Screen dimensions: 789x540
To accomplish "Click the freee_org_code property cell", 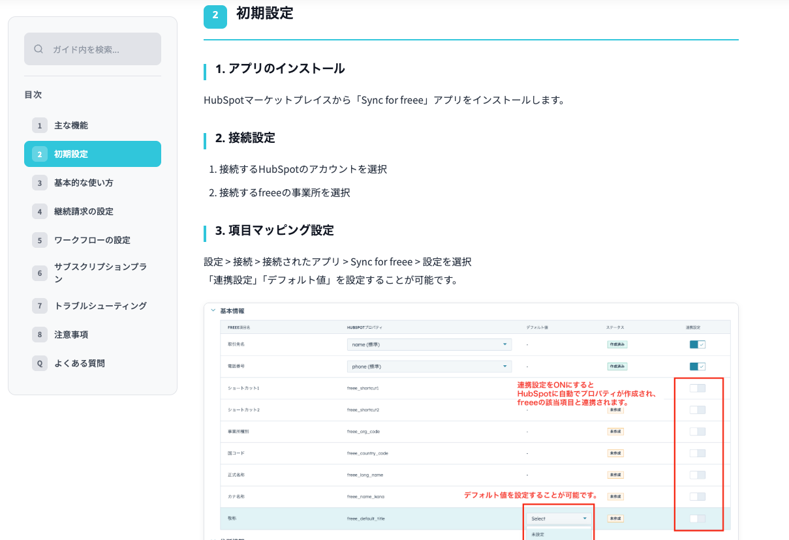I will pos(364,431).
